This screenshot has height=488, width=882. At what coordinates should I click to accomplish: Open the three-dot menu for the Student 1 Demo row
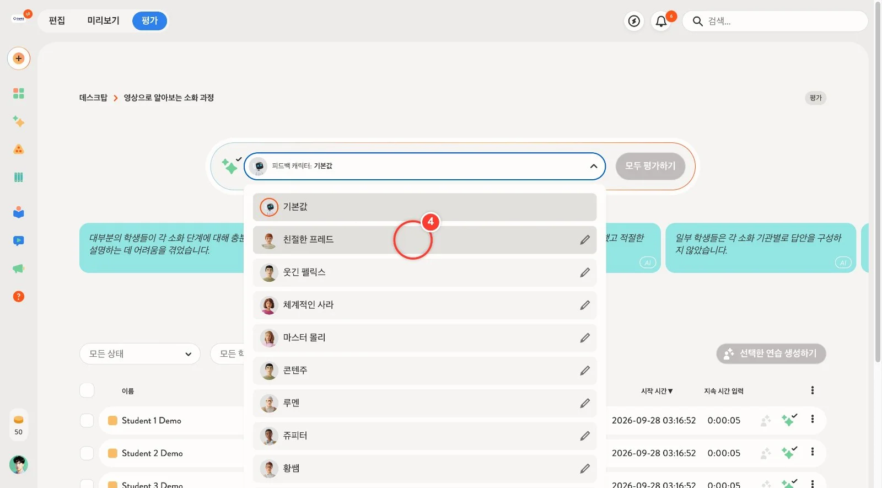[813, 419]
